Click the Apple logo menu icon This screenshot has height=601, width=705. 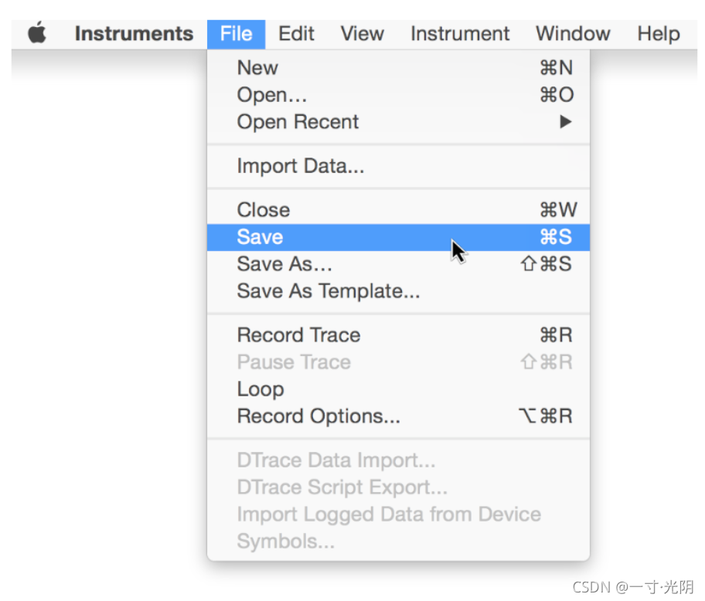pos(37,34)
